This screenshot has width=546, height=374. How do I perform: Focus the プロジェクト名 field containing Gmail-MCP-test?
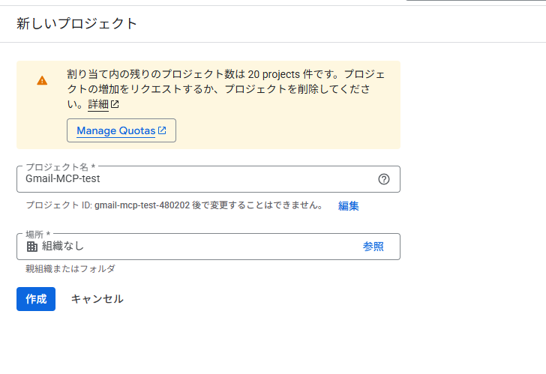click(208, 179)
